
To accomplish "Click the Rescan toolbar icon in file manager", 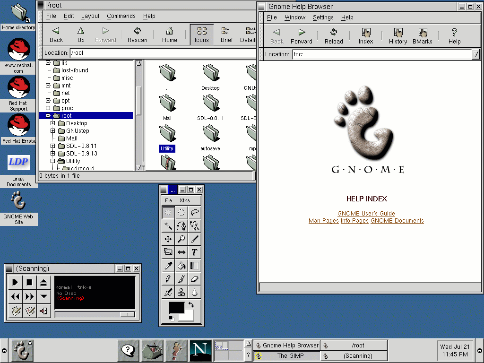I will (x=137, y=35).
